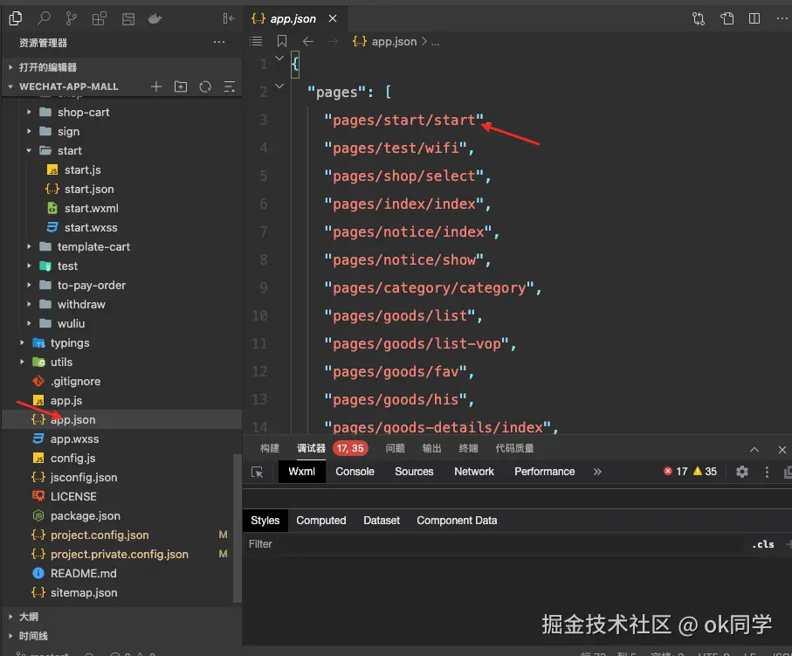Toggle the outline list icon in breadcrumb bar

tap(256, 41)
